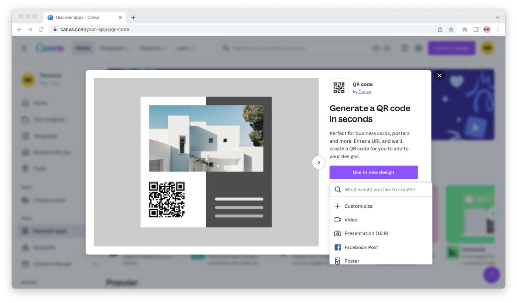Click the Video camera icon
The height and width of the screenshot is (303, 517).
point(338,220)
